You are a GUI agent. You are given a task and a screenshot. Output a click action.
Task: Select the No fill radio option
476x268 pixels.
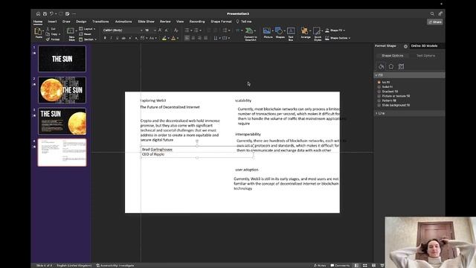tap(379, 83)
